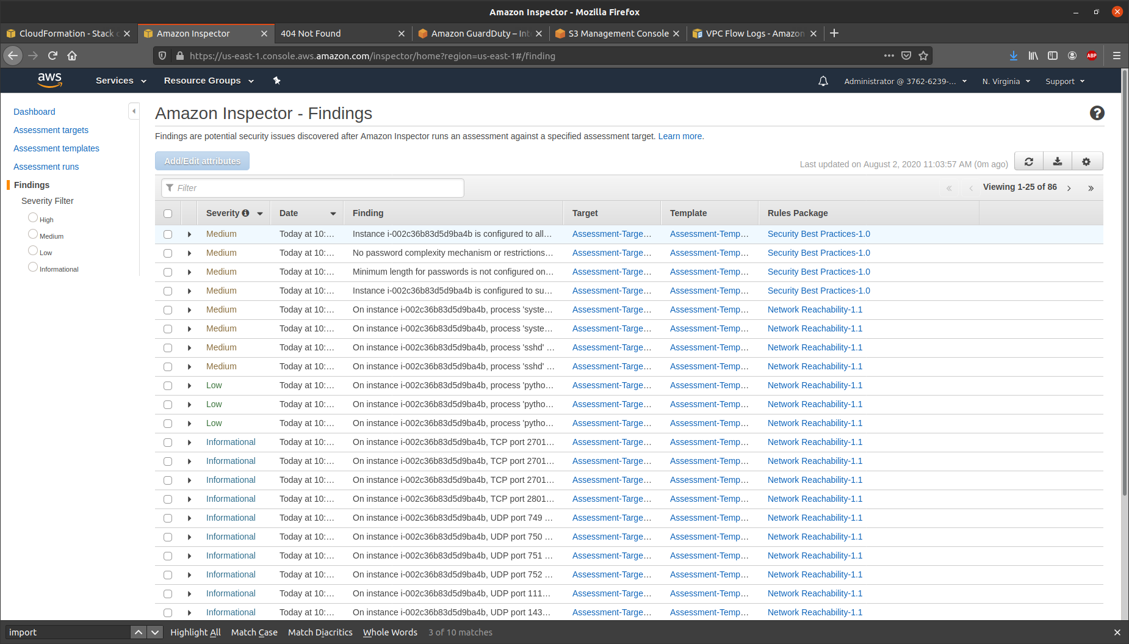
Task: Jump to last page of findings
Action: coord(1091,188)
